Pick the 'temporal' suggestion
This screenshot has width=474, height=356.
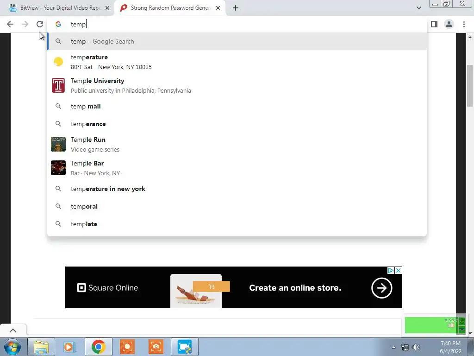pyautogui.click(x=237, y=206)
